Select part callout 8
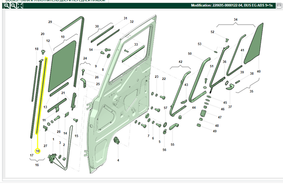The width and height of the screenshot is (283, 186). tap(103, 69)
